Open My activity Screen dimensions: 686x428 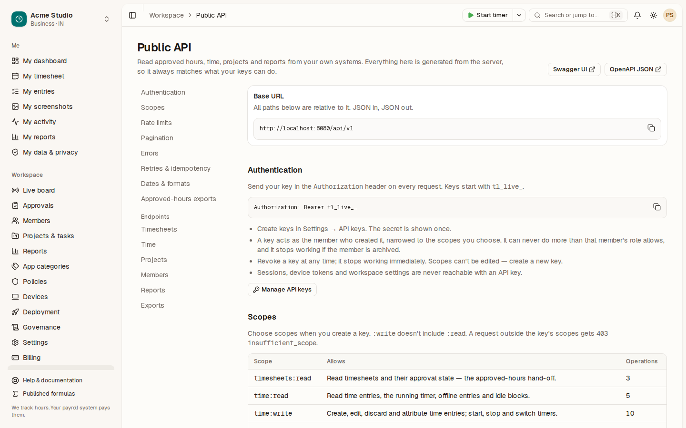[61, 122]
